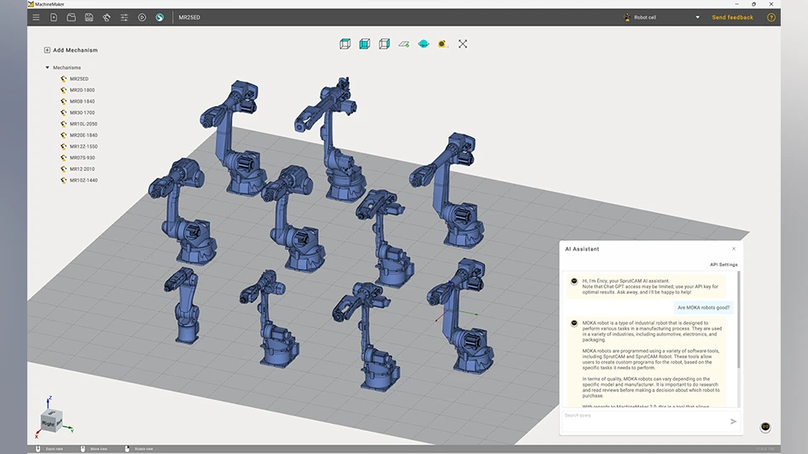Save project with floppy disk icon
Screen dimensions: 808x454
pos(89,17)
